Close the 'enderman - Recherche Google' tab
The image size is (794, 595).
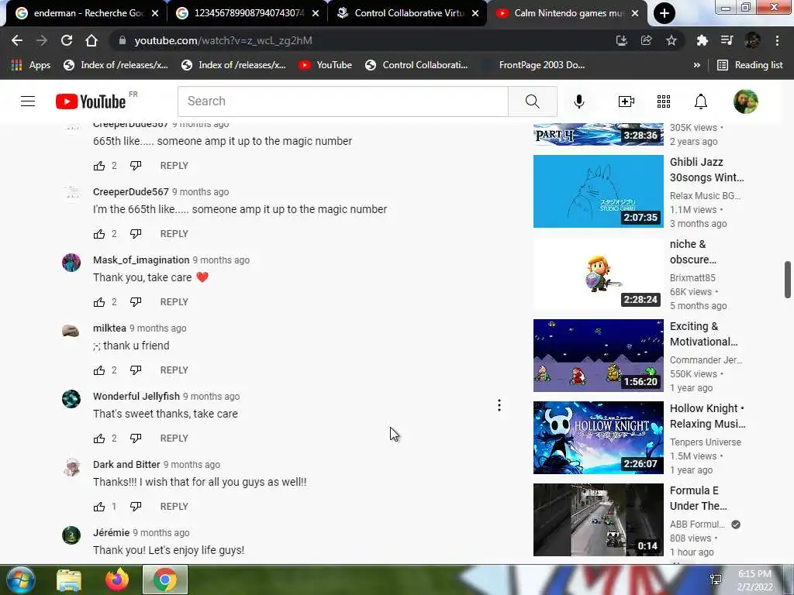(x=155, y=14)
